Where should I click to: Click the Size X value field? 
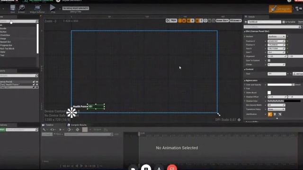coord(276,49)
